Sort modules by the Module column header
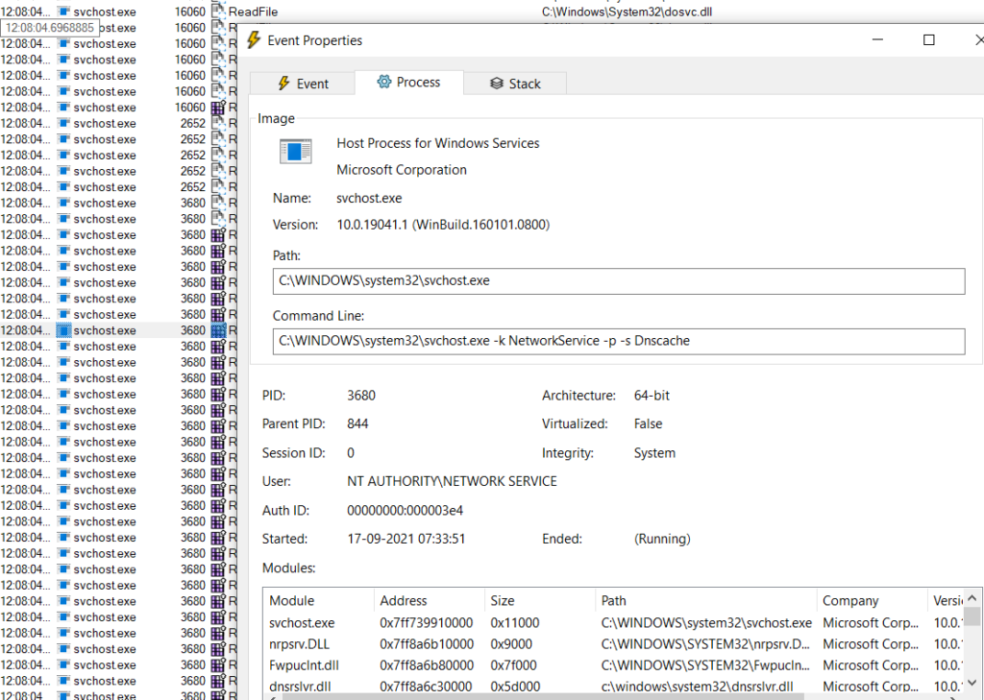Screen dimensions: 984x700 point(317,601)
